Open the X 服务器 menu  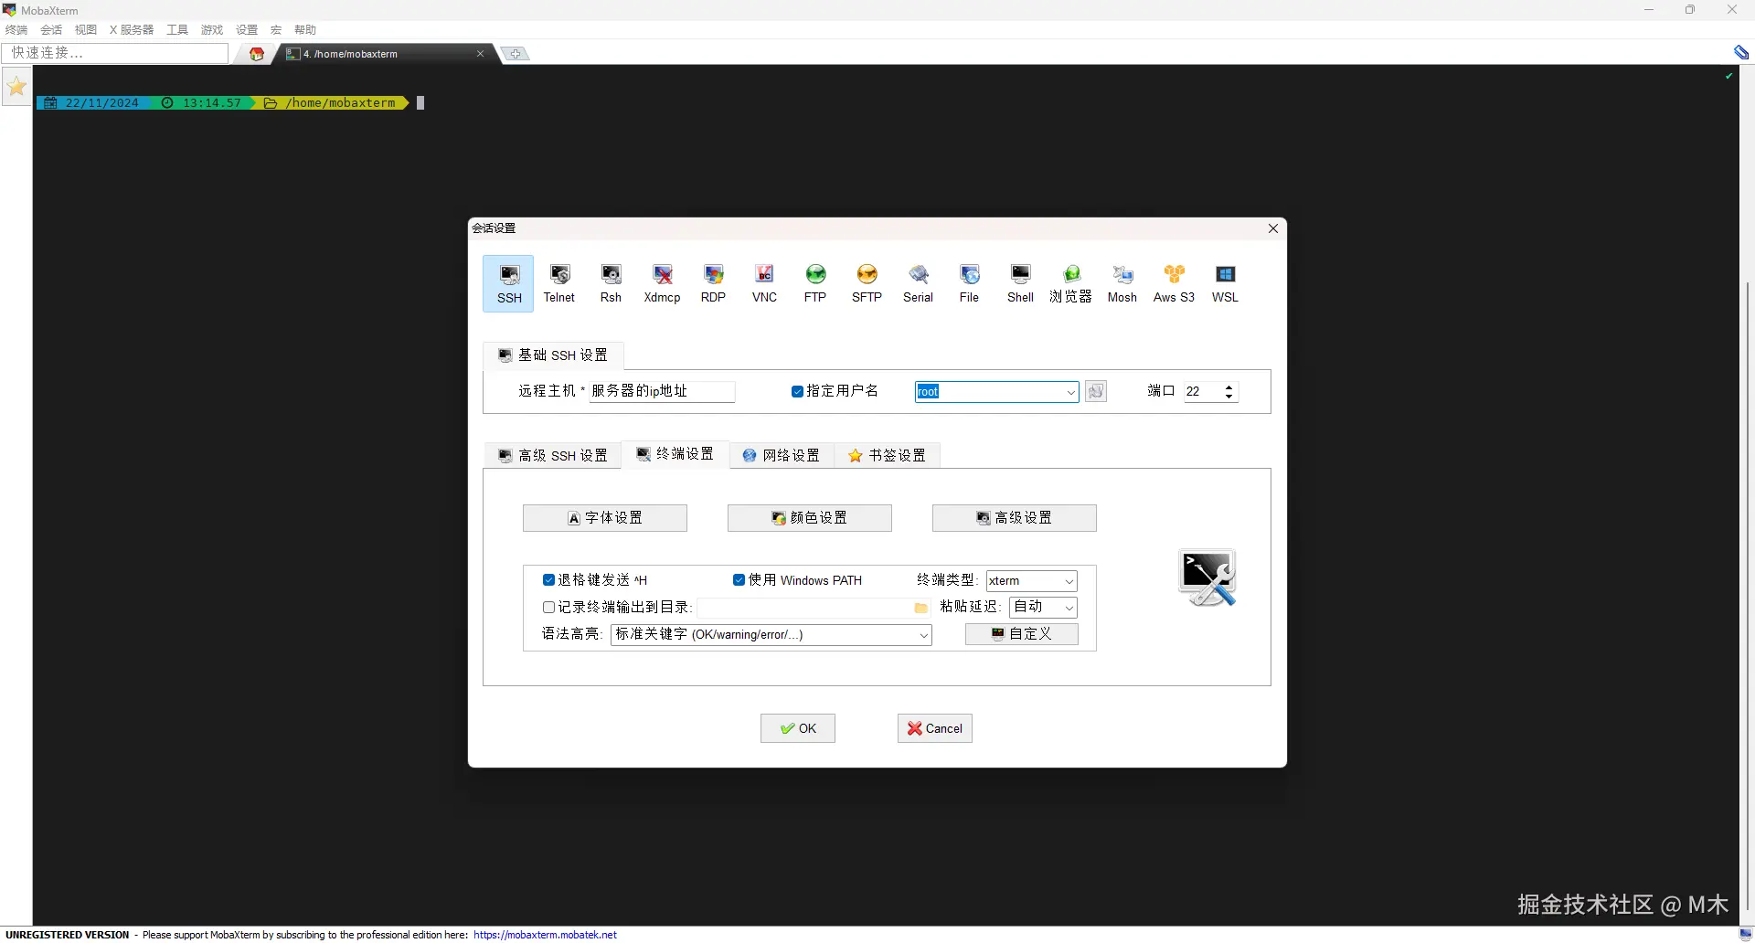[x=132, y=30]
